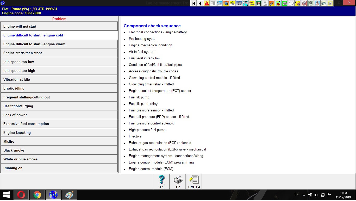Select 'Engine will not start' problem
This screenshot has height=201, width=356.
[59, 26]
